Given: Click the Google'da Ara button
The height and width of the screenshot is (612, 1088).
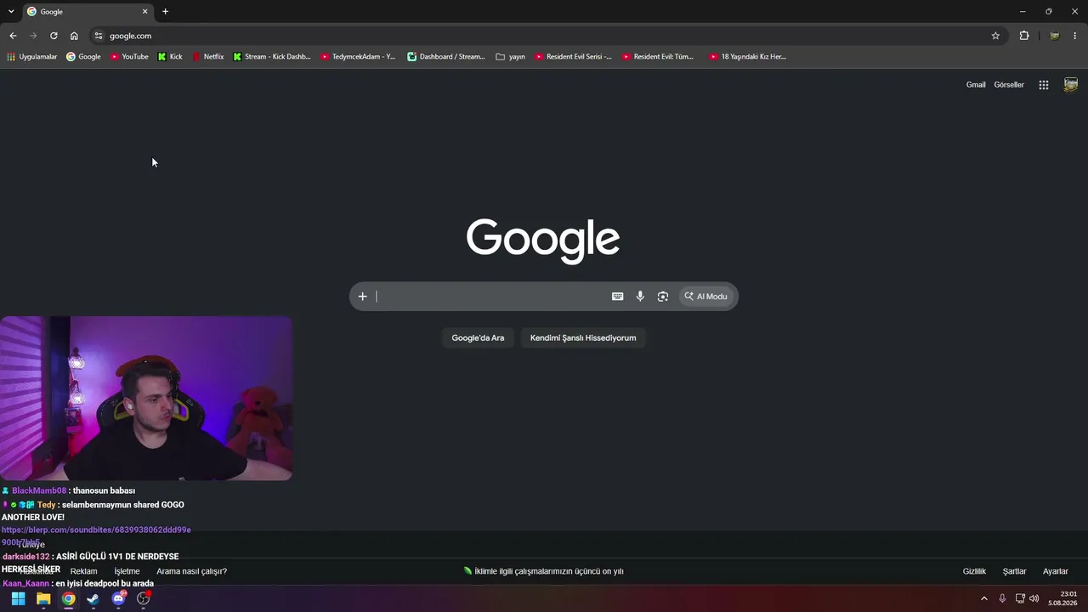Looking at the screenshot, I should (478, 338).
